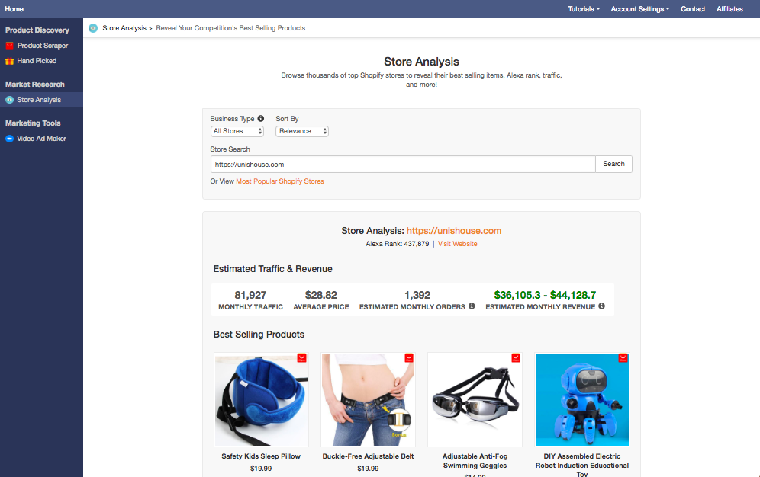Open the Tutorials menu

coord(583,8)
